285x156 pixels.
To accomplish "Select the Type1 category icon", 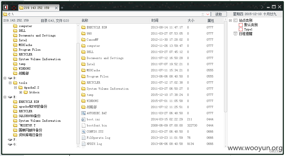I will click(x=241, y=29).
